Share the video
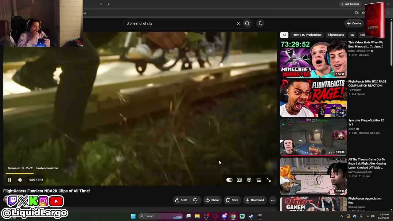This screenshot has height=221, width=393. coord(212,200)
